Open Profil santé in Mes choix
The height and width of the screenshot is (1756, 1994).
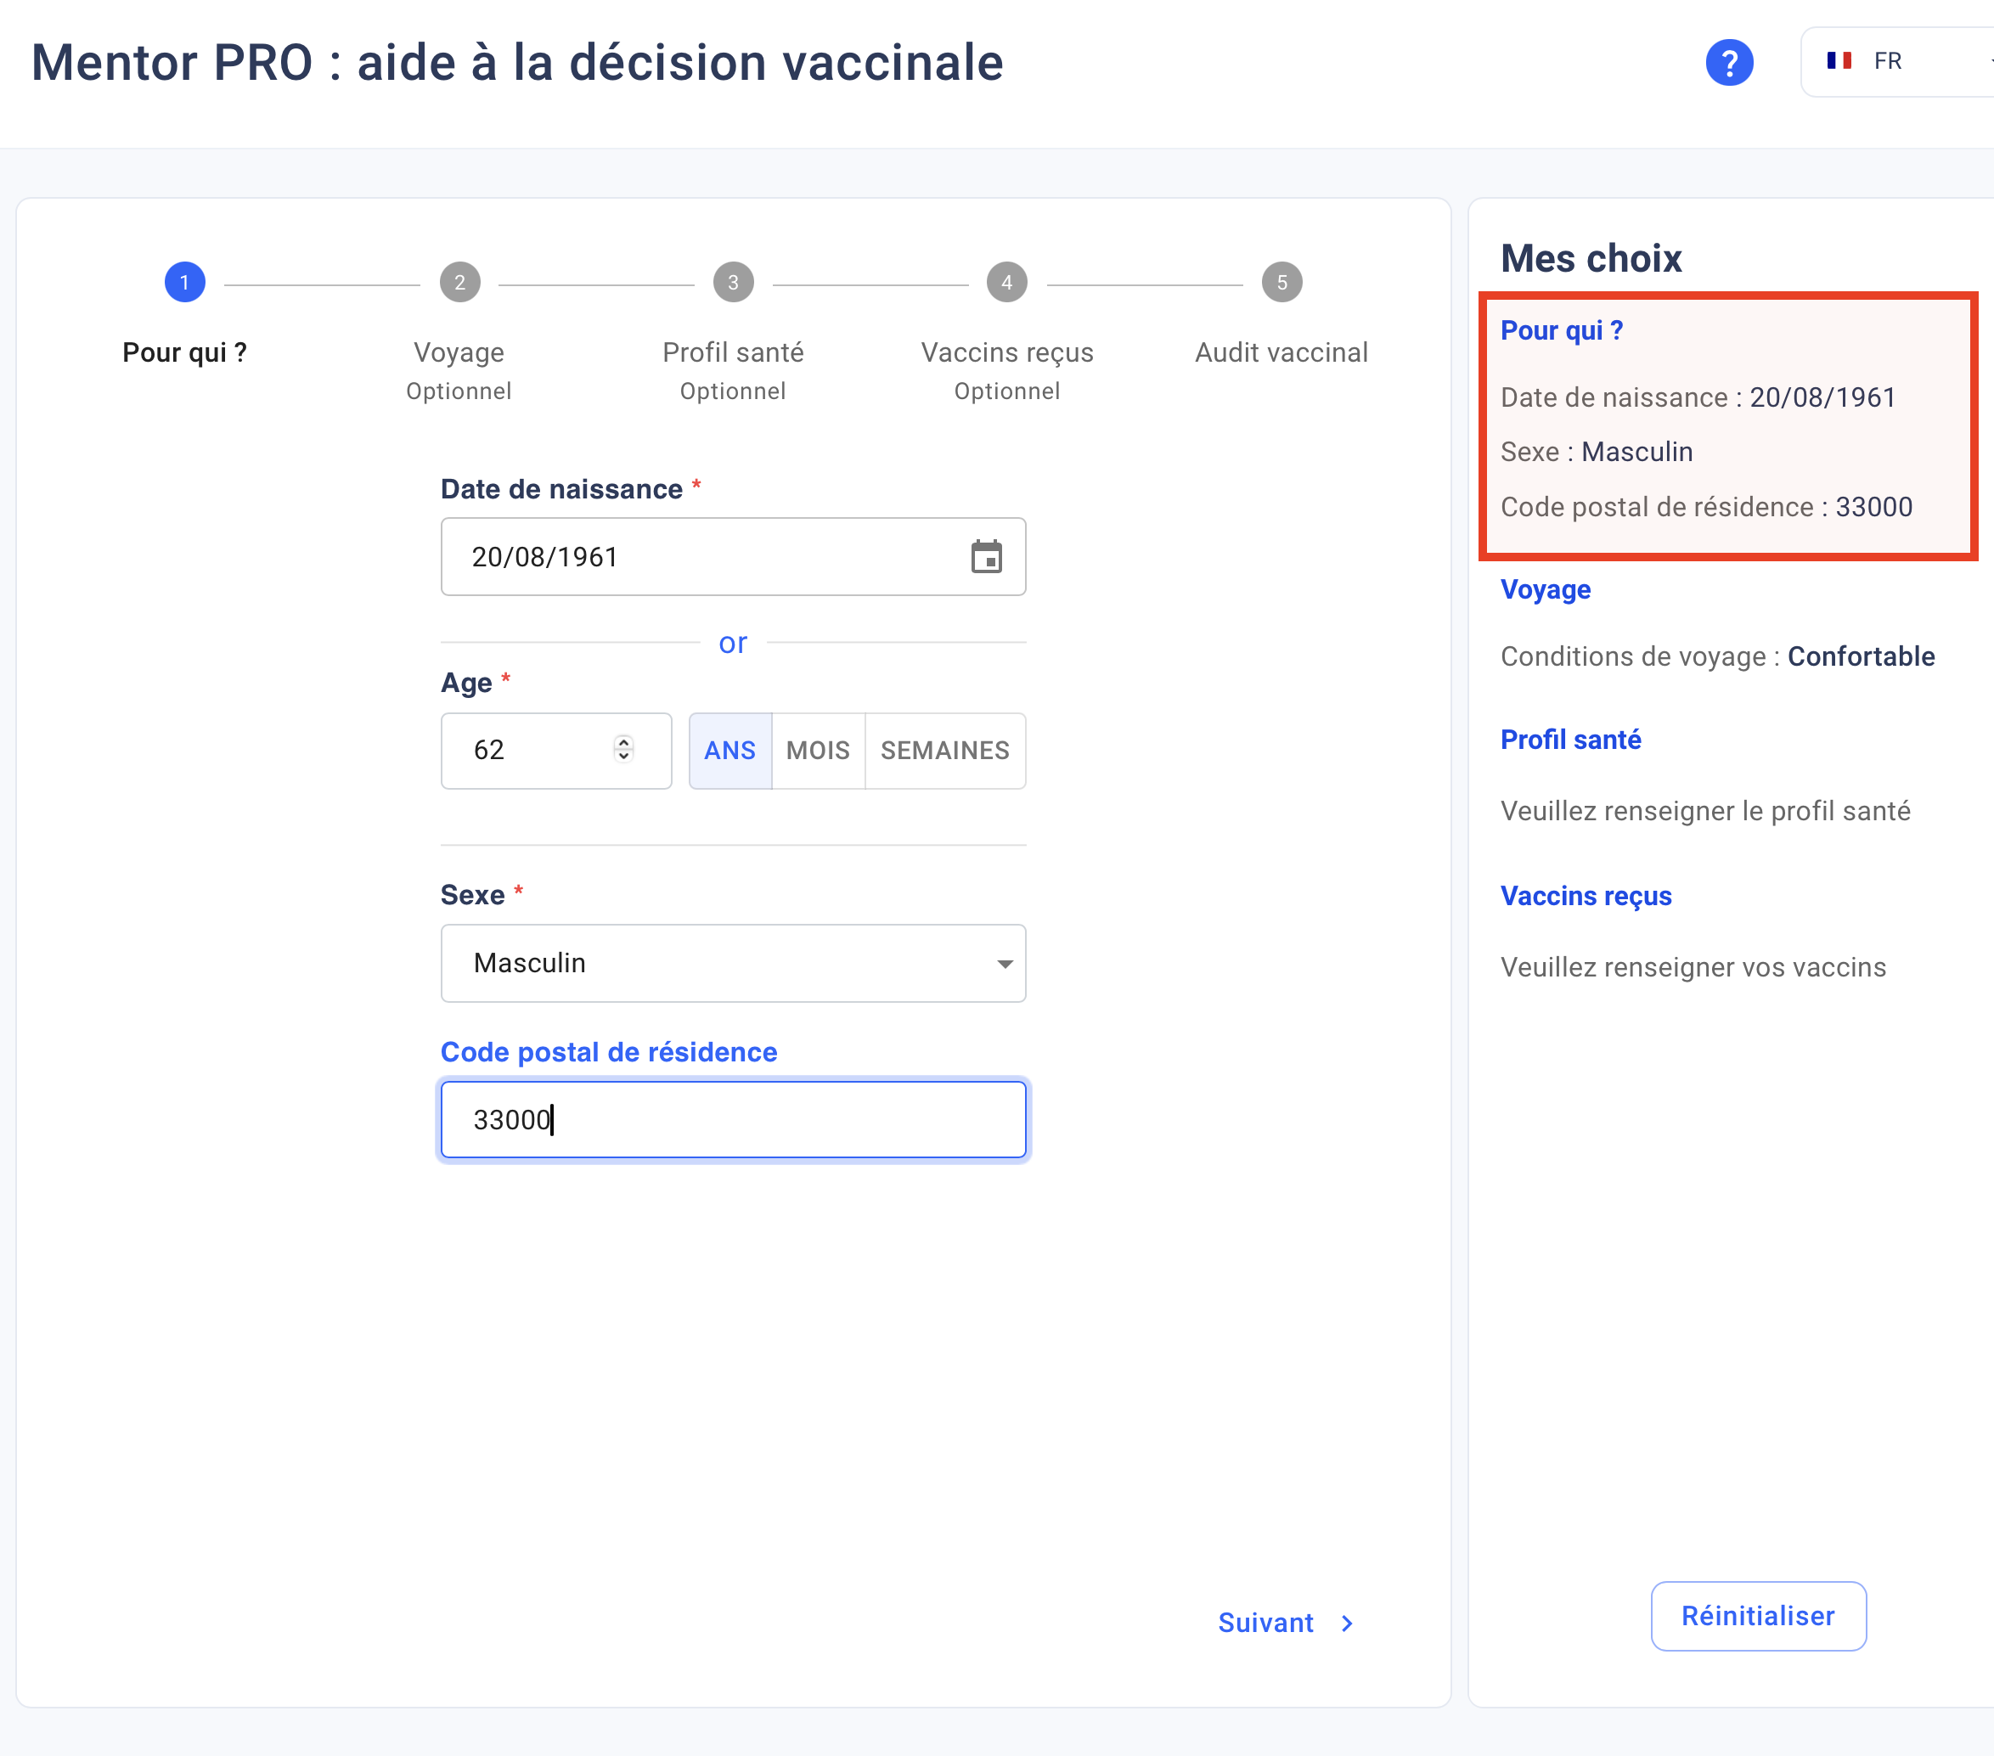[1570, 740]
